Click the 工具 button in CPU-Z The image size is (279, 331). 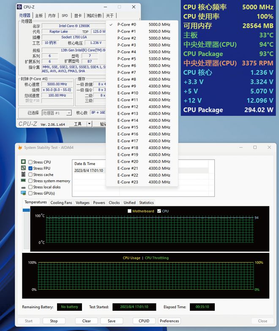[78, 124]
